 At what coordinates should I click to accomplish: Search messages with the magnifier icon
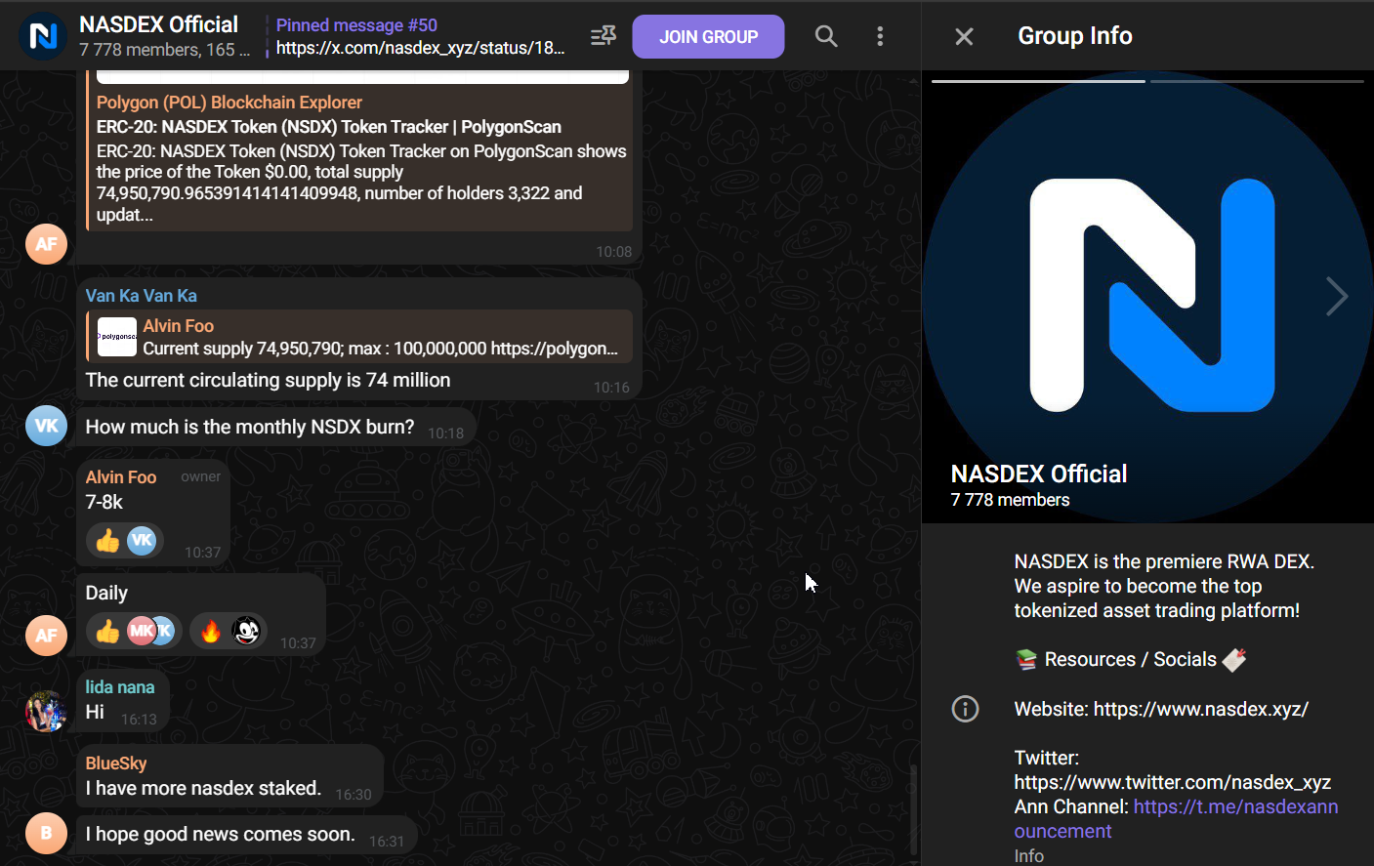826,36
